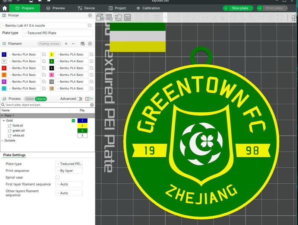Edit preset for filament 12
Viewport: 298px width, 225px height.
pos(91,89)
